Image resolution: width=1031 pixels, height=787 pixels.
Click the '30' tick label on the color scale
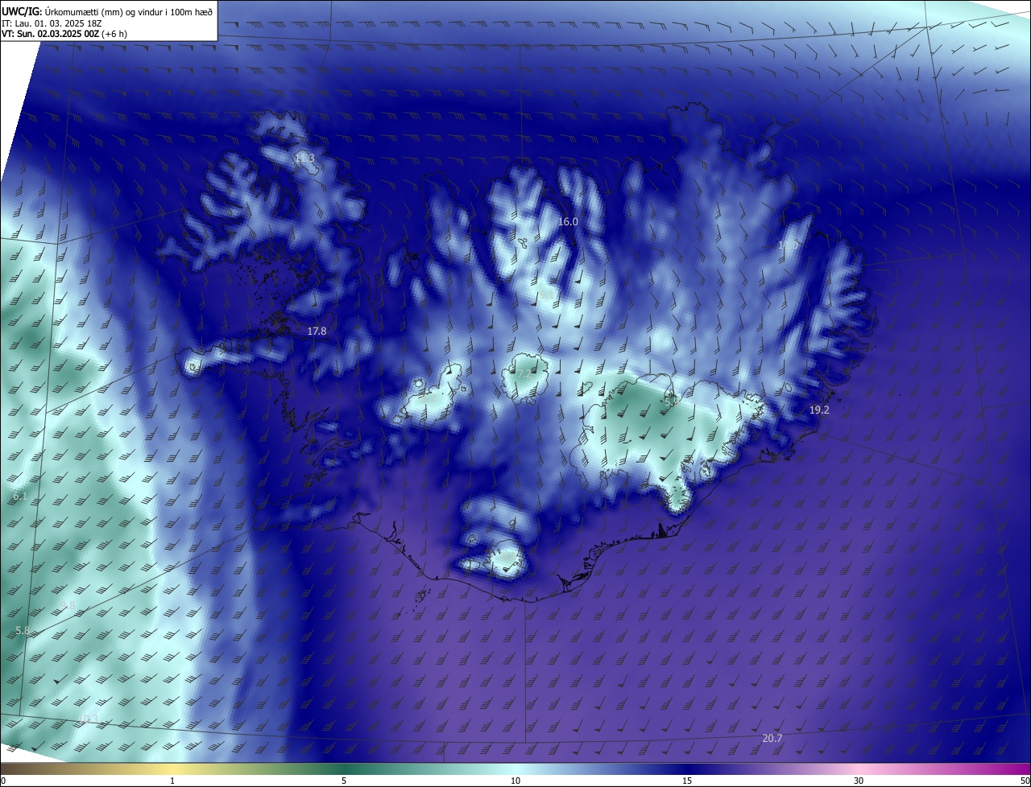click(859, 781)
